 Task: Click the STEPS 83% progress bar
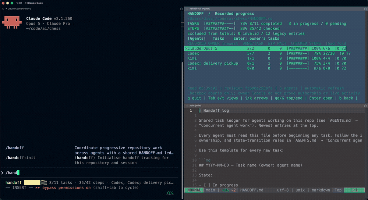click(219, 29)
